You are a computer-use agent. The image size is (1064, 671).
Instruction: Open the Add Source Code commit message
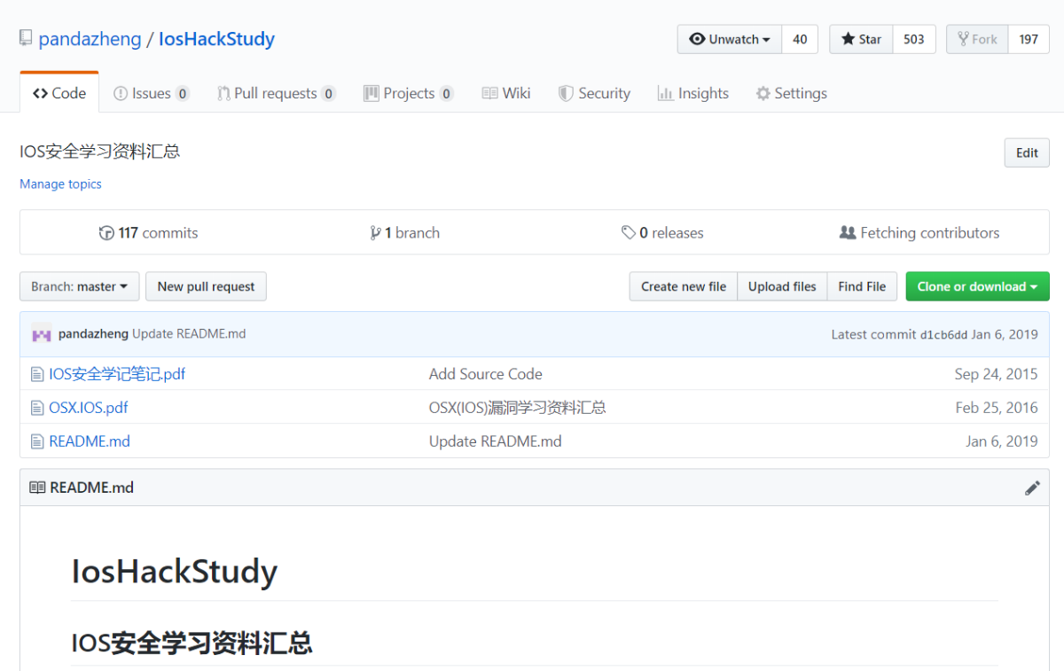click(x=486, y=374)
